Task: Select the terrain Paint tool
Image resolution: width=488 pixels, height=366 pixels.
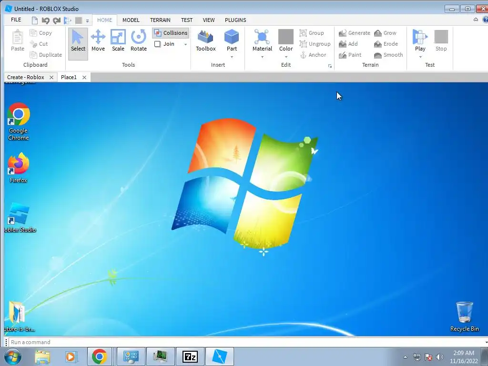Action: [350, 55]
